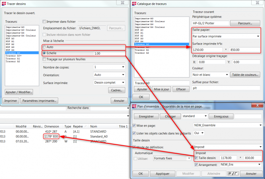The image size is (265, 179).
Task: Toggle the Taille dessin checkbox under Imposé
Action: pyautogui.click(x=196, y=158)
